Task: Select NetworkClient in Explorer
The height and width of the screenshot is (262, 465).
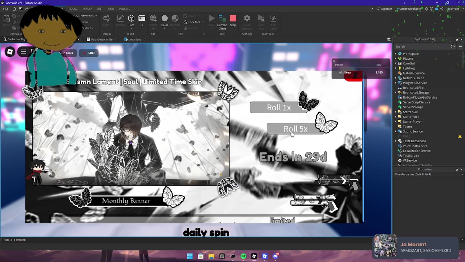Action: pos(413,78)
